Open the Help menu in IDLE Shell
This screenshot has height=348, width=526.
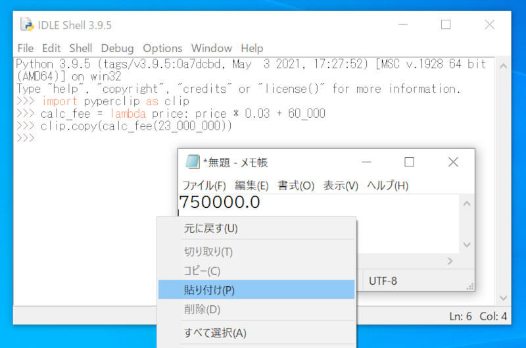click(x=252, y=48)
